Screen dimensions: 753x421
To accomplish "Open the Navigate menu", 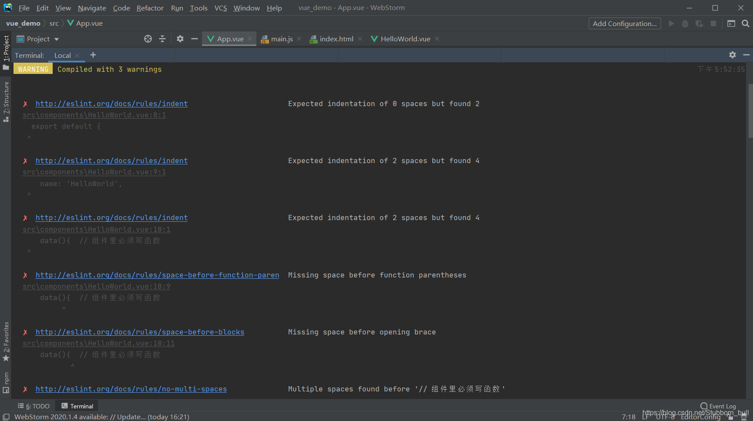I will (92, 8).
